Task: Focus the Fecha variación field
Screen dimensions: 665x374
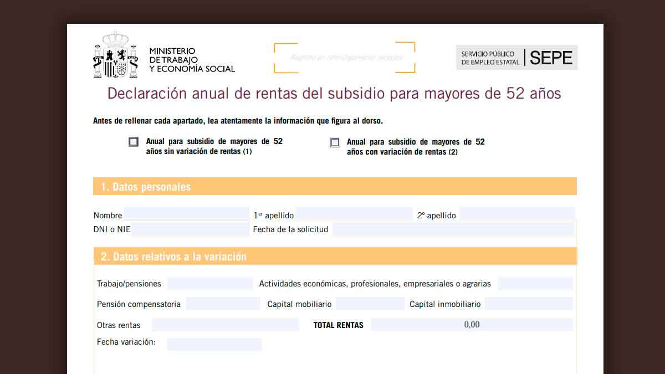Action: (214, 344)
